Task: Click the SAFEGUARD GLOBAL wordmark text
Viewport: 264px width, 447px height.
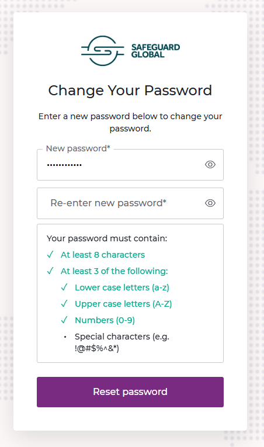Action: pyautogui.click(x=155, y=51)
